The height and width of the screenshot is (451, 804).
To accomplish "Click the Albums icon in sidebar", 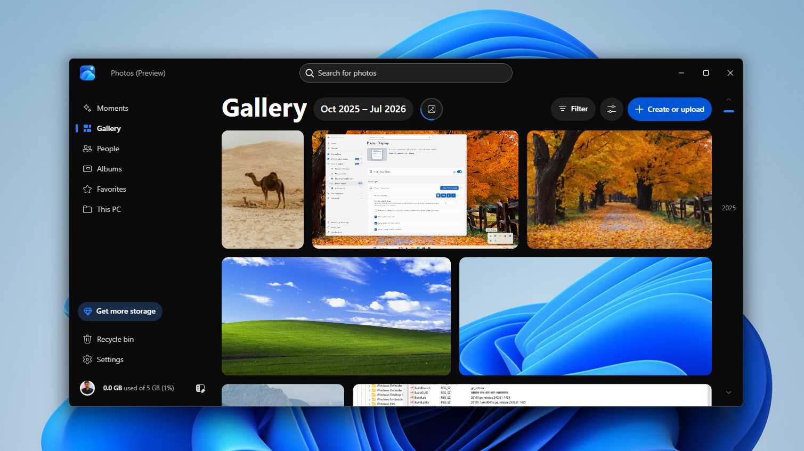I will pyautogui.click(x=87, y=169).
